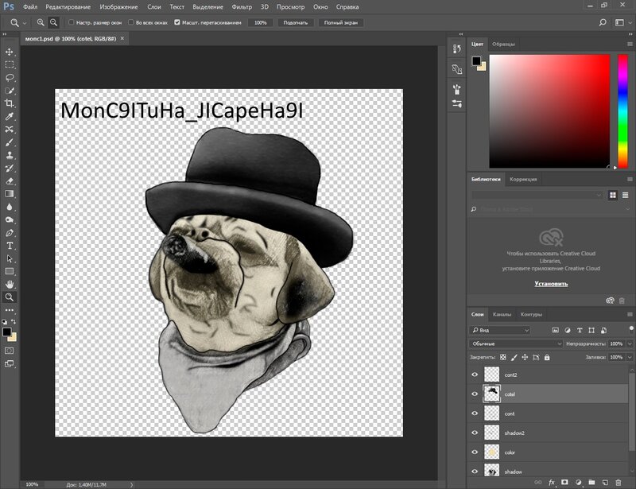Screen dimensions: 636x489
Task: Toggle visibility of shadow2 layer
Action: click(x=475, y=433)
